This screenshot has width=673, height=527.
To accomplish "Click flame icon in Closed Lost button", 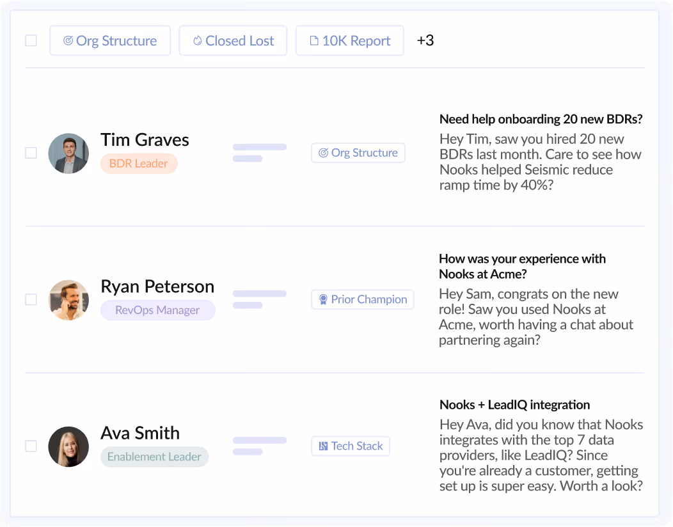I will point(198,41).
